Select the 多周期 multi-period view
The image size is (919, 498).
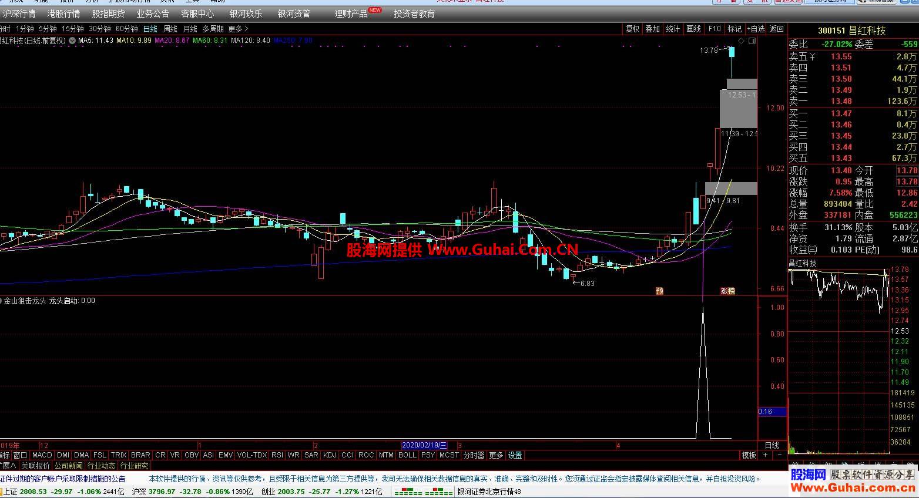pos(213,29)
